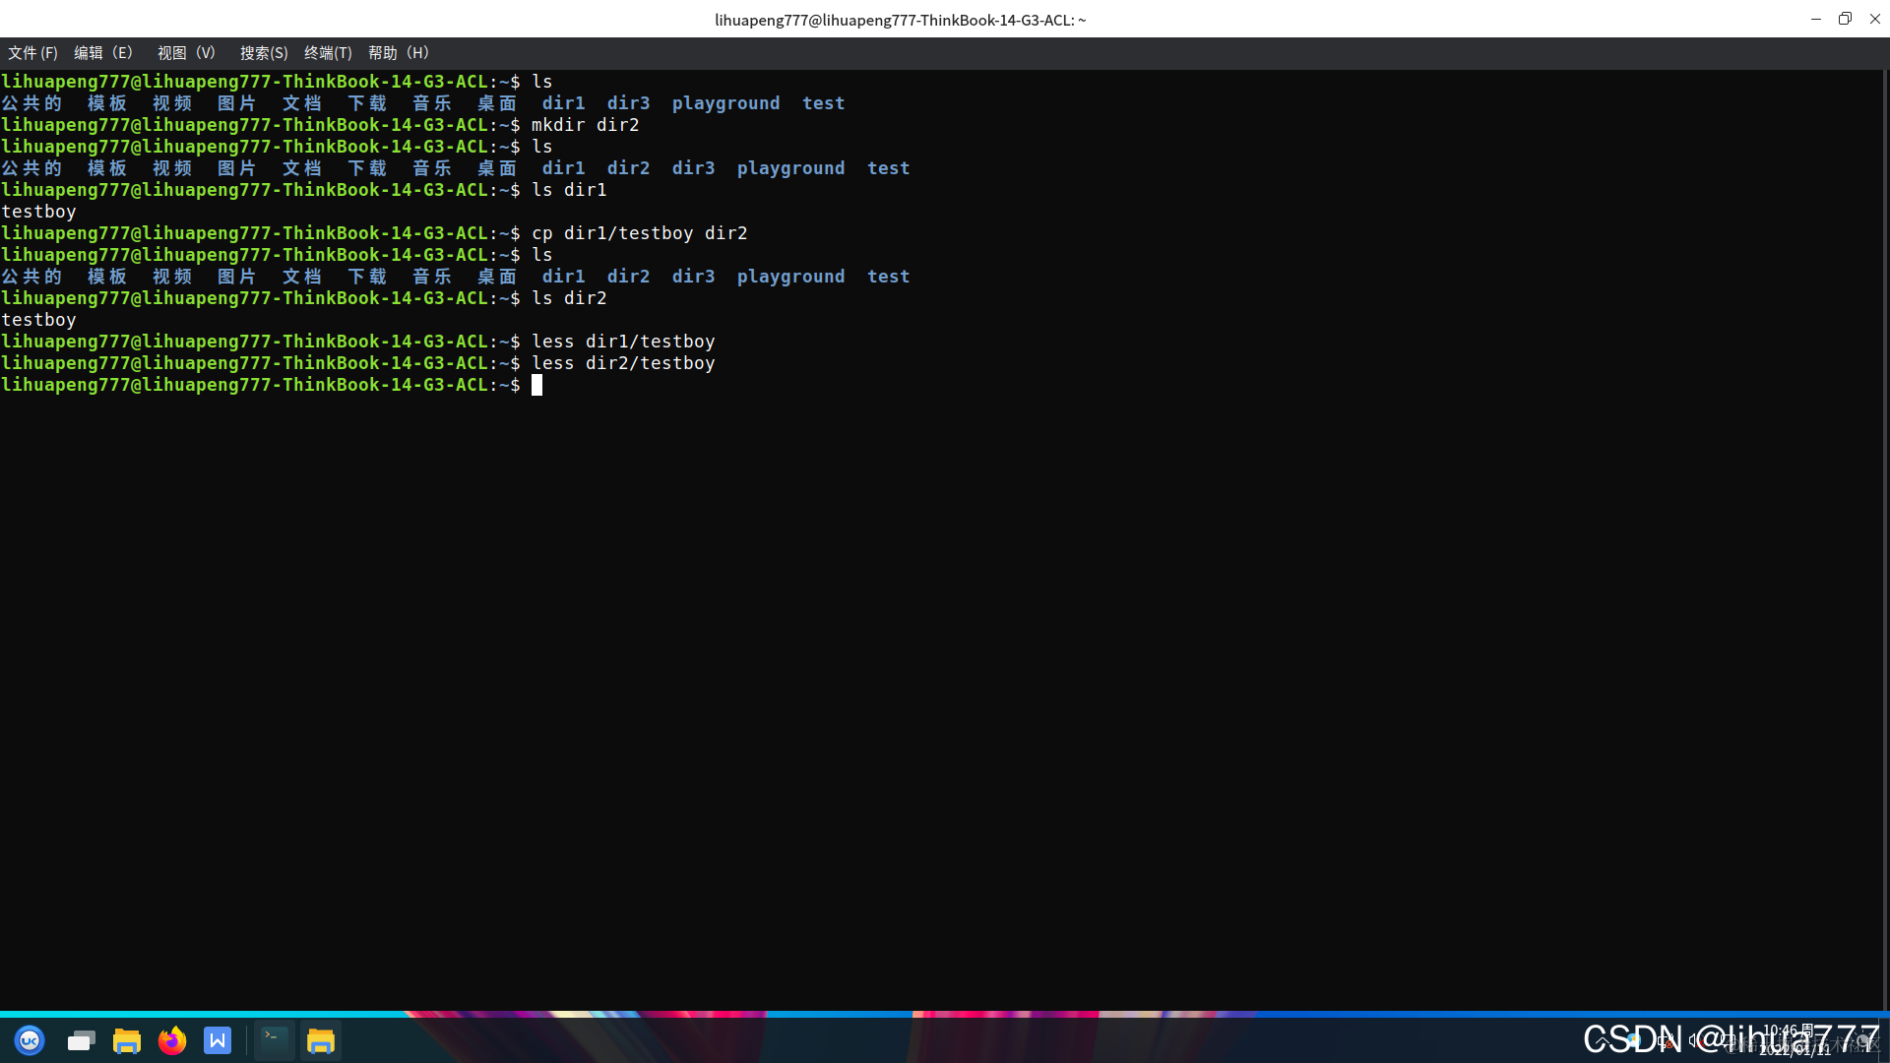Open the 文件(F) menu
The image size is (1890, 1063).
pos(32,53)
